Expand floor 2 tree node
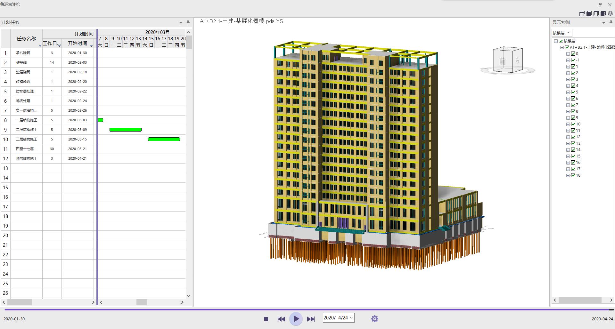This screenshot has height=329, width=615. point(568,73)
